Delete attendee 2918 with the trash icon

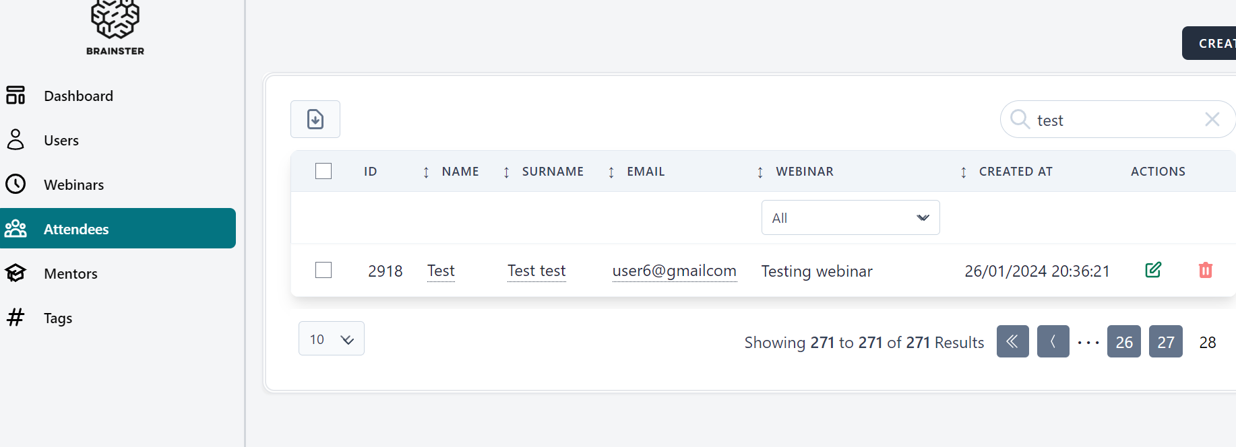coord(1205,270)
